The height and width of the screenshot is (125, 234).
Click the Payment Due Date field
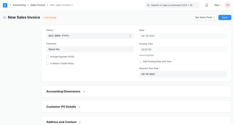(183, 74)
